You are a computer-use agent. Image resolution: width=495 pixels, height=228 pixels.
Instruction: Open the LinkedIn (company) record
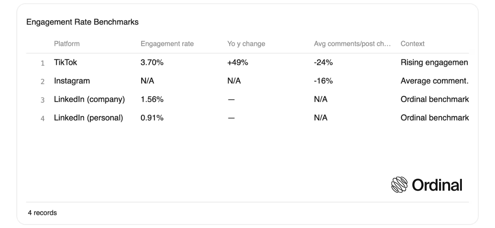[x=247, y=99]
